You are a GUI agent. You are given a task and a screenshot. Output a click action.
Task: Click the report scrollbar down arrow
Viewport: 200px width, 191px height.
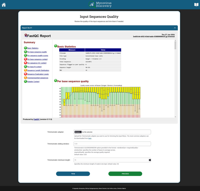(175, 117)
